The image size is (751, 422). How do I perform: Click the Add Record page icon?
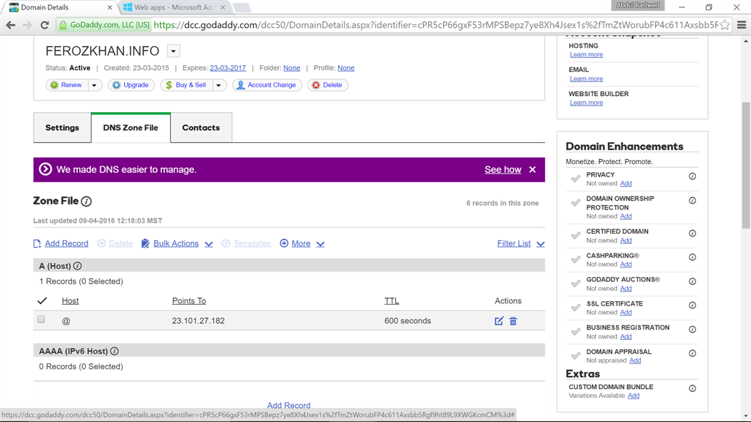click(37, 244)
